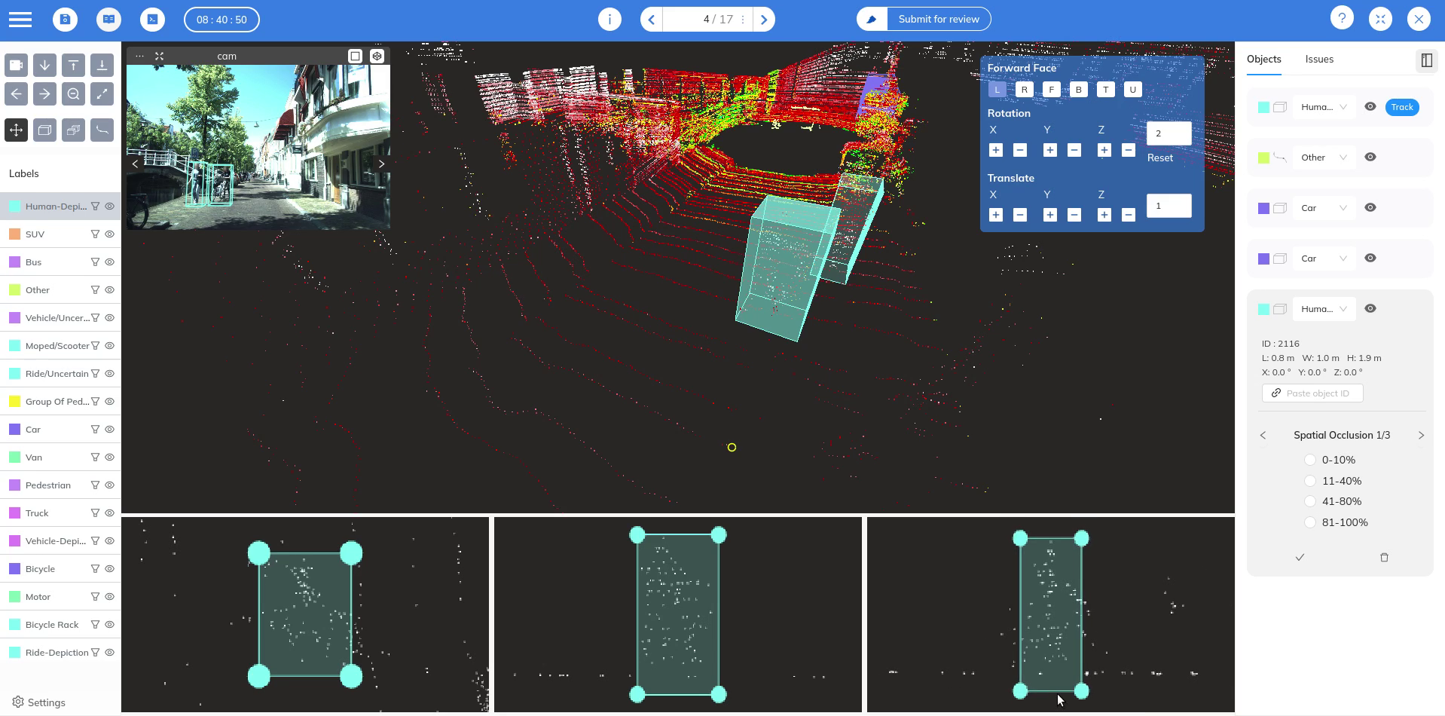Click the camera view icon
The image size is (1445, 716).
click(x=16, y=65)
